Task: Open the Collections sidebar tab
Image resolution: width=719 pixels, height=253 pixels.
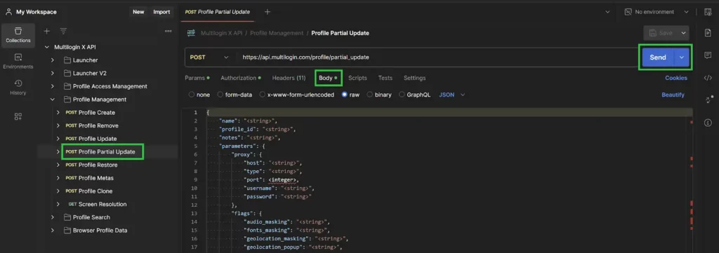Action: click(18, 35)
